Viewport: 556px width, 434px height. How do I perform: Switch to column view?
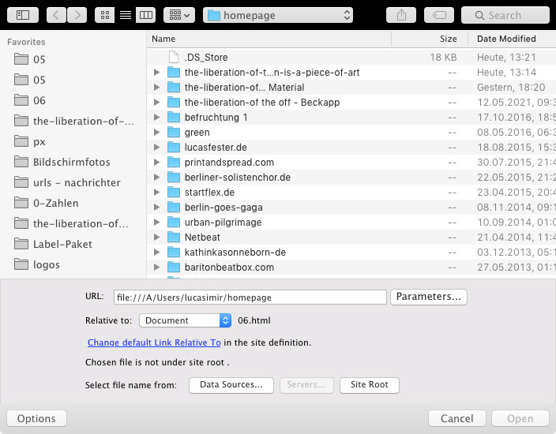pos(146,15)
